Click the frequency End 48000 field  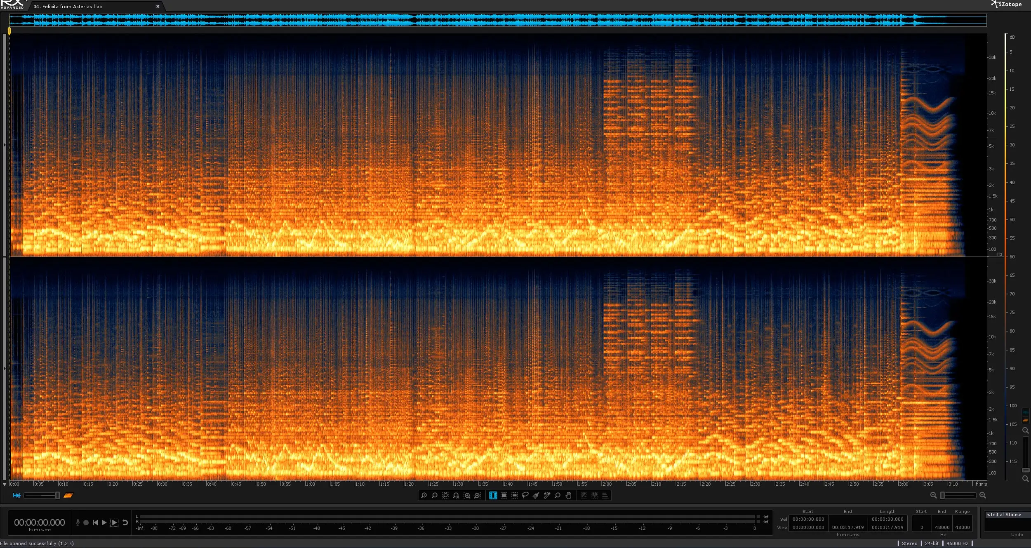coord(942,527)
